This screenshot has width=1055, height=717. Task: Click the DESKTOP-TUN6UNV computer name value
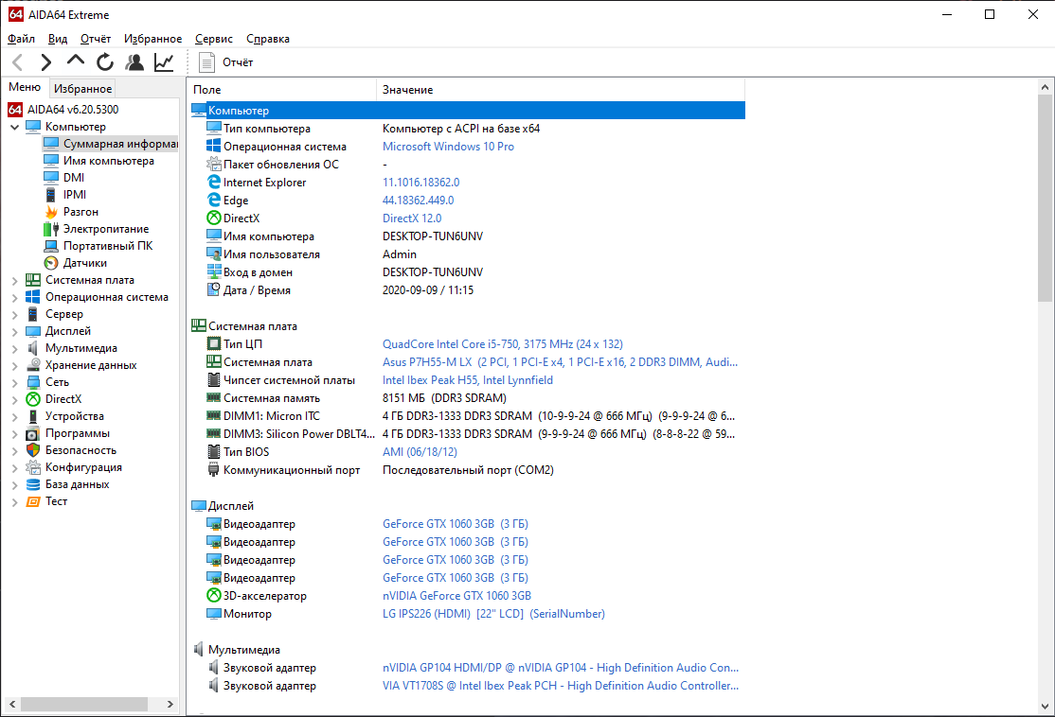433,236
